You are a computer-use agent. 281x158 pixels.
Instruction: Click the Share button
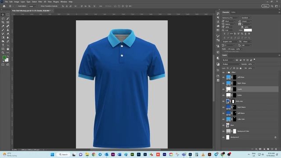pyautogui.click(x=265, y=6)
